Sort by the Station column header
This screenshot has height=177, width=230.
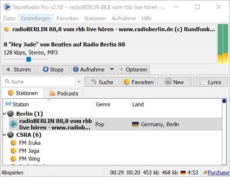click(x=48, y=104)
